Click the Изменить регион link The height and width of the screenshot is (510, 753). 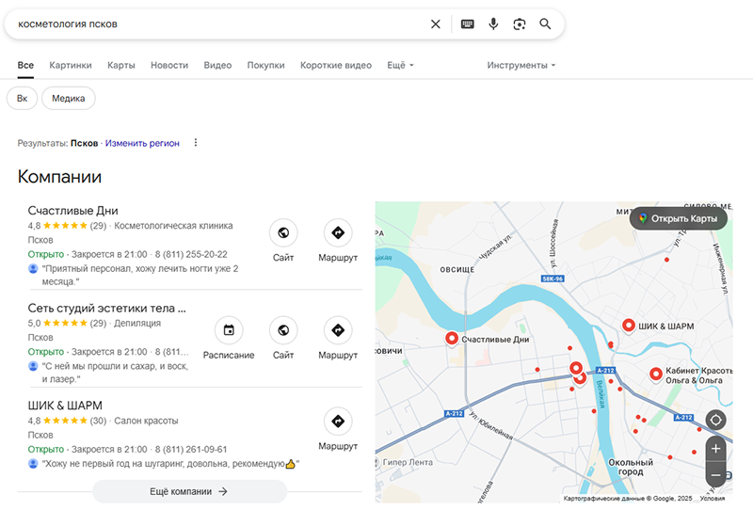click(142, 143)
